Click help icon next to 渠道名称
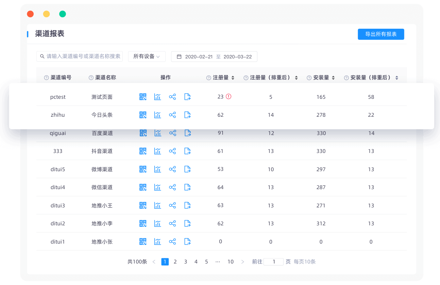440x285 pixels. click(x=91, y=78)
